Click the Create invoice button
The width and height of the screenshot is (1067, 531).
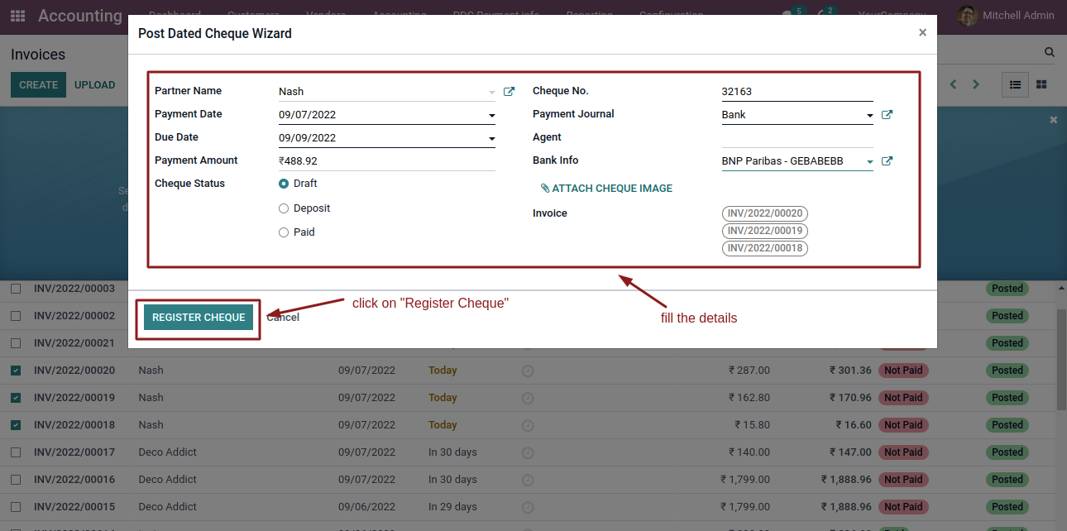tap(38, 85)
